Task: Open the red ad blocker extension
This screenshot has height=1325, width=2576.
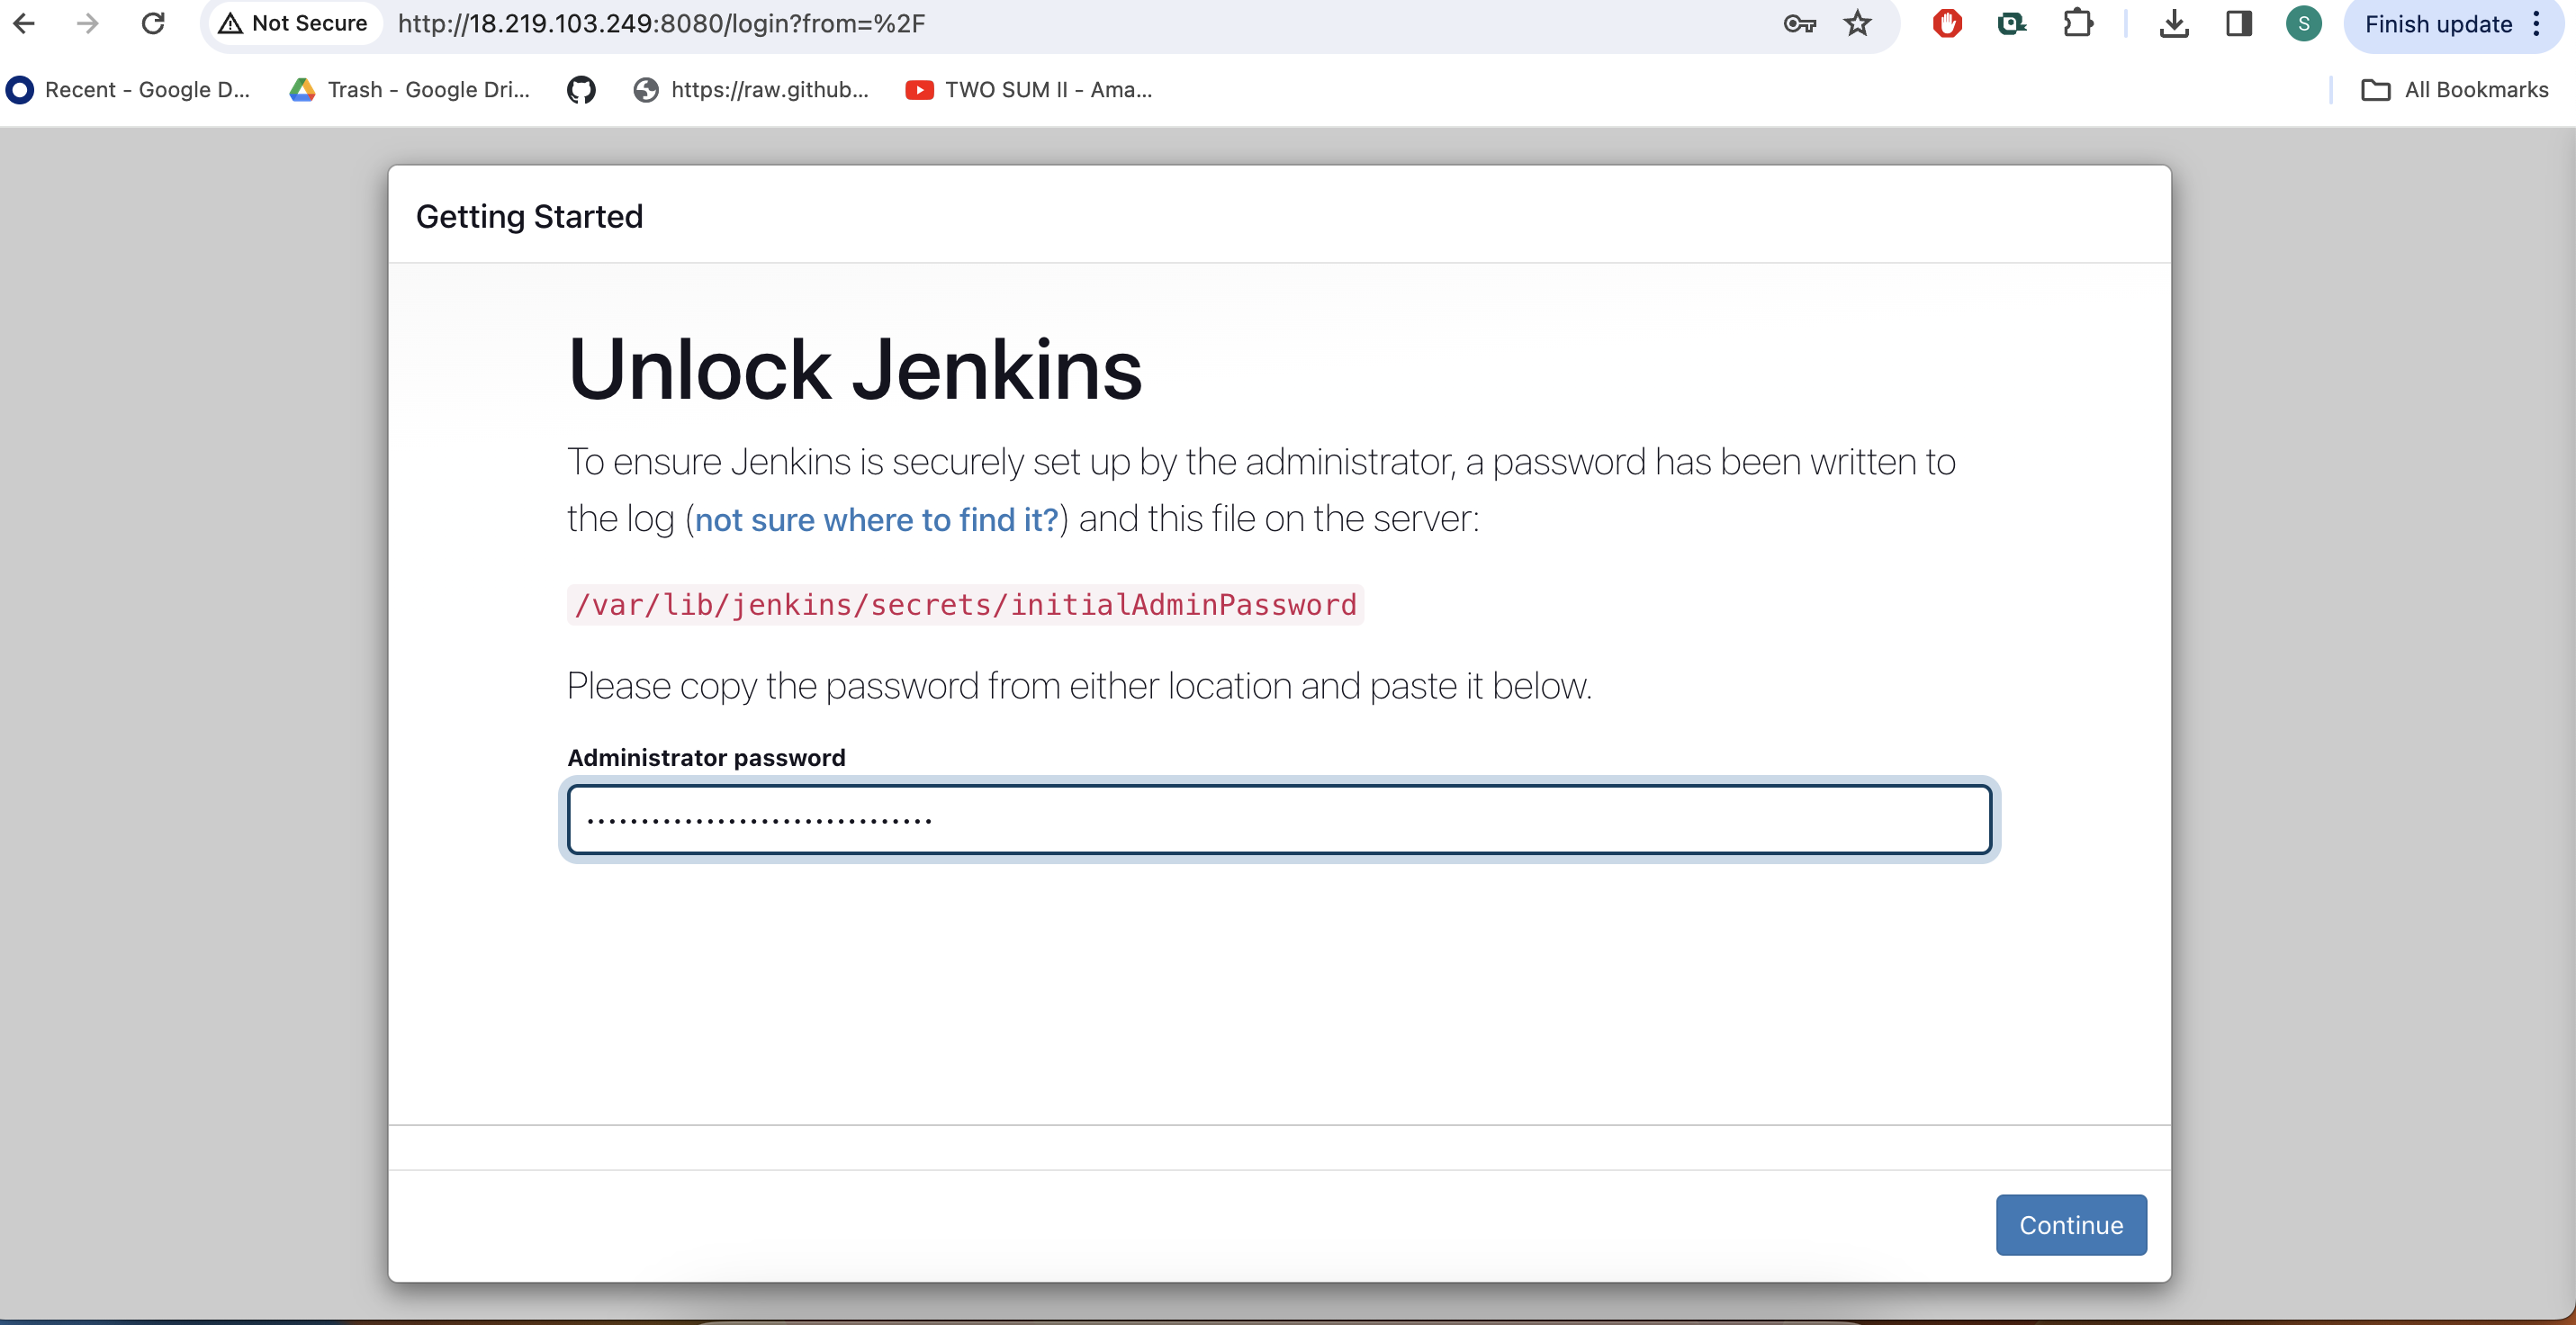Action: (x=1946, y=23)
